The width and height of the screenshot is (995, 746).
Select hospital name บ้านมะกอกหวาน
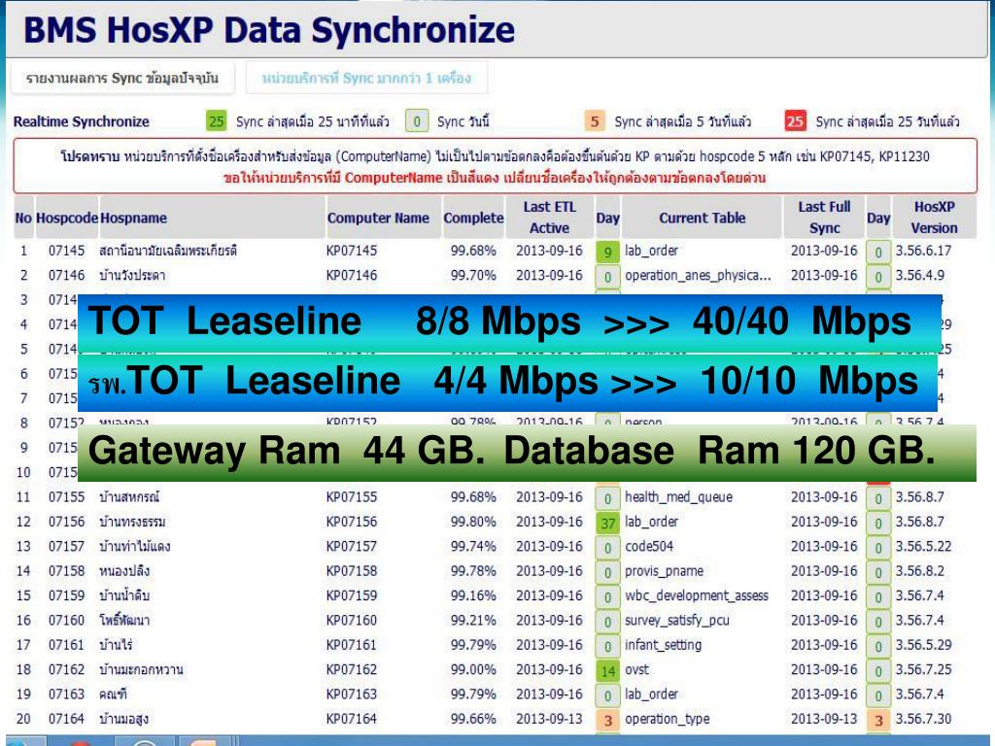point(141,669)
